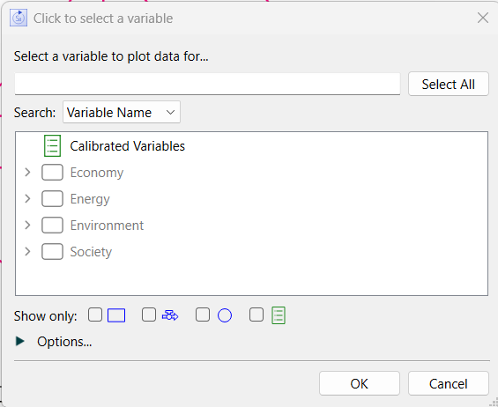The height and width of the screenshot is (407, 498).
Task: Click the Stella app icon in title bar
Action: click(19, 18)
